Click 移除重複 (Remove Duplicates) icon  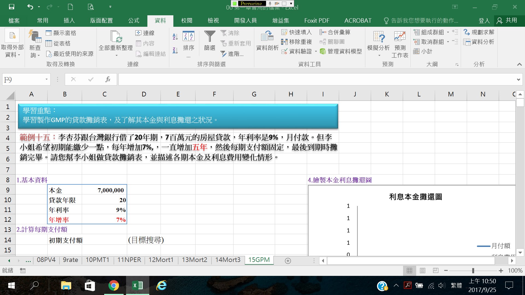pyautogui.click(x=284, y=42)
